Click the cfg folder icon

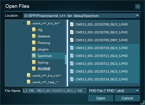click(34, 30)
